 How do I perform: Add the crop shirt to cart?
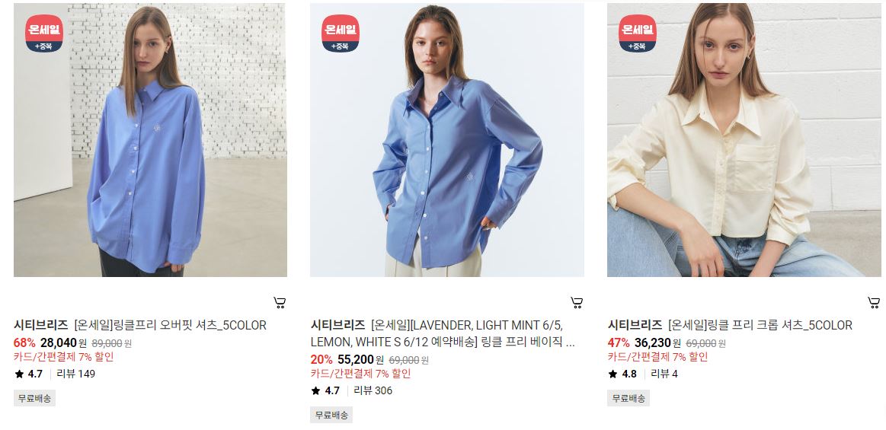coord(874,302)
